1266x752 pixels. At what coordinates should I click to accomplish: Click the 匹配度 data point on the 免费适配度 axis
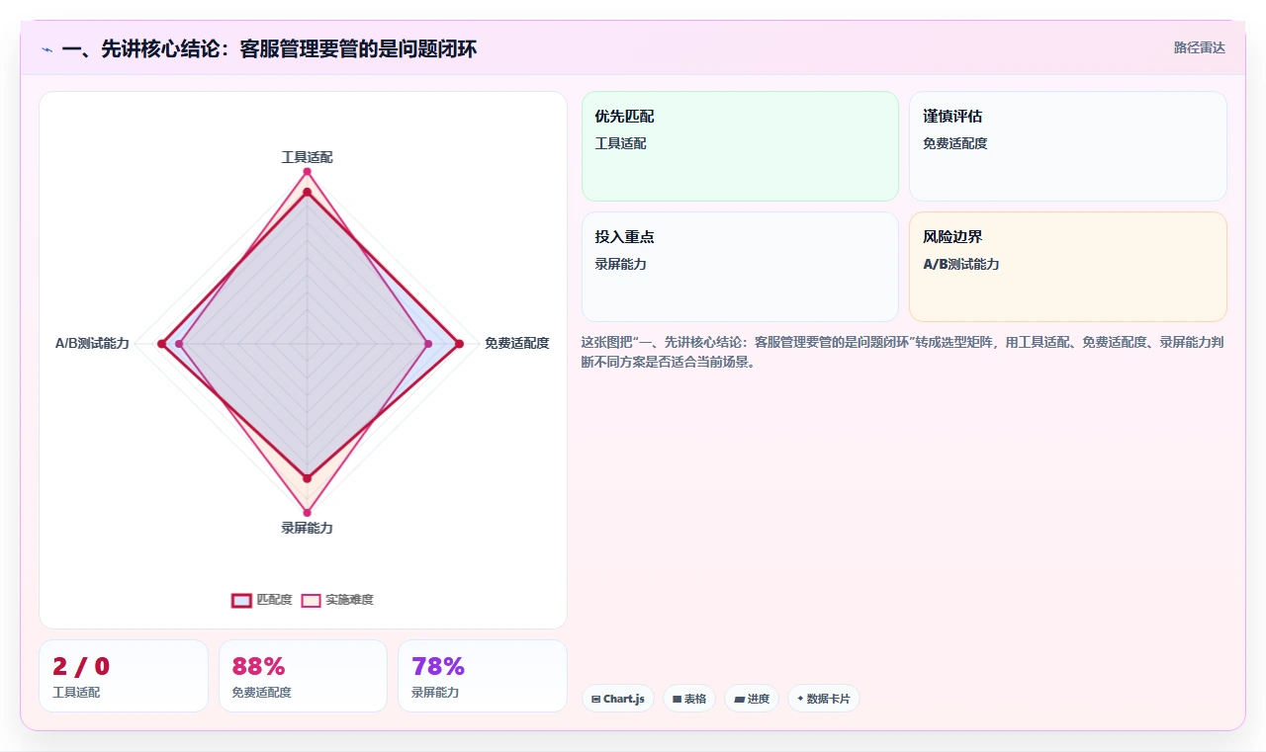click(x=459, y=344)
